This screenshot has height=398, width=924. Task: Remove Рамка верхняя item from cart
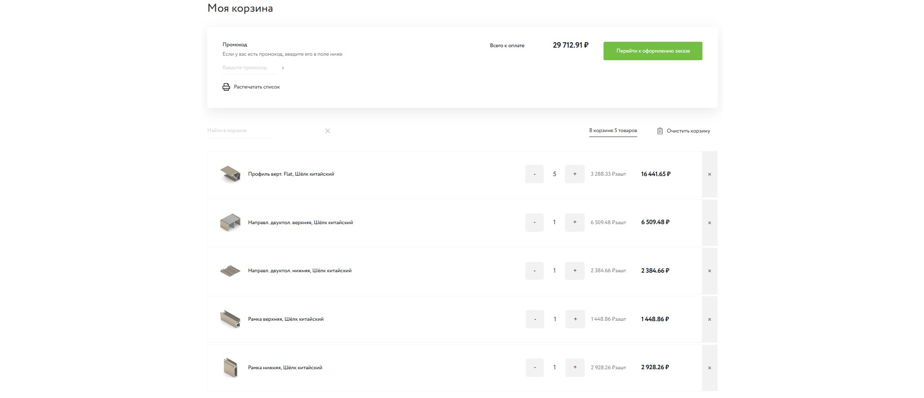709,319
